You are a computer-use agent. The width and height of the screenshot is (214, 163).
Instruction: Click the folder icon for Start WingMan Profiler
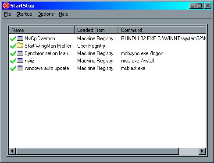pyautogui.click(x=20, y=45)
